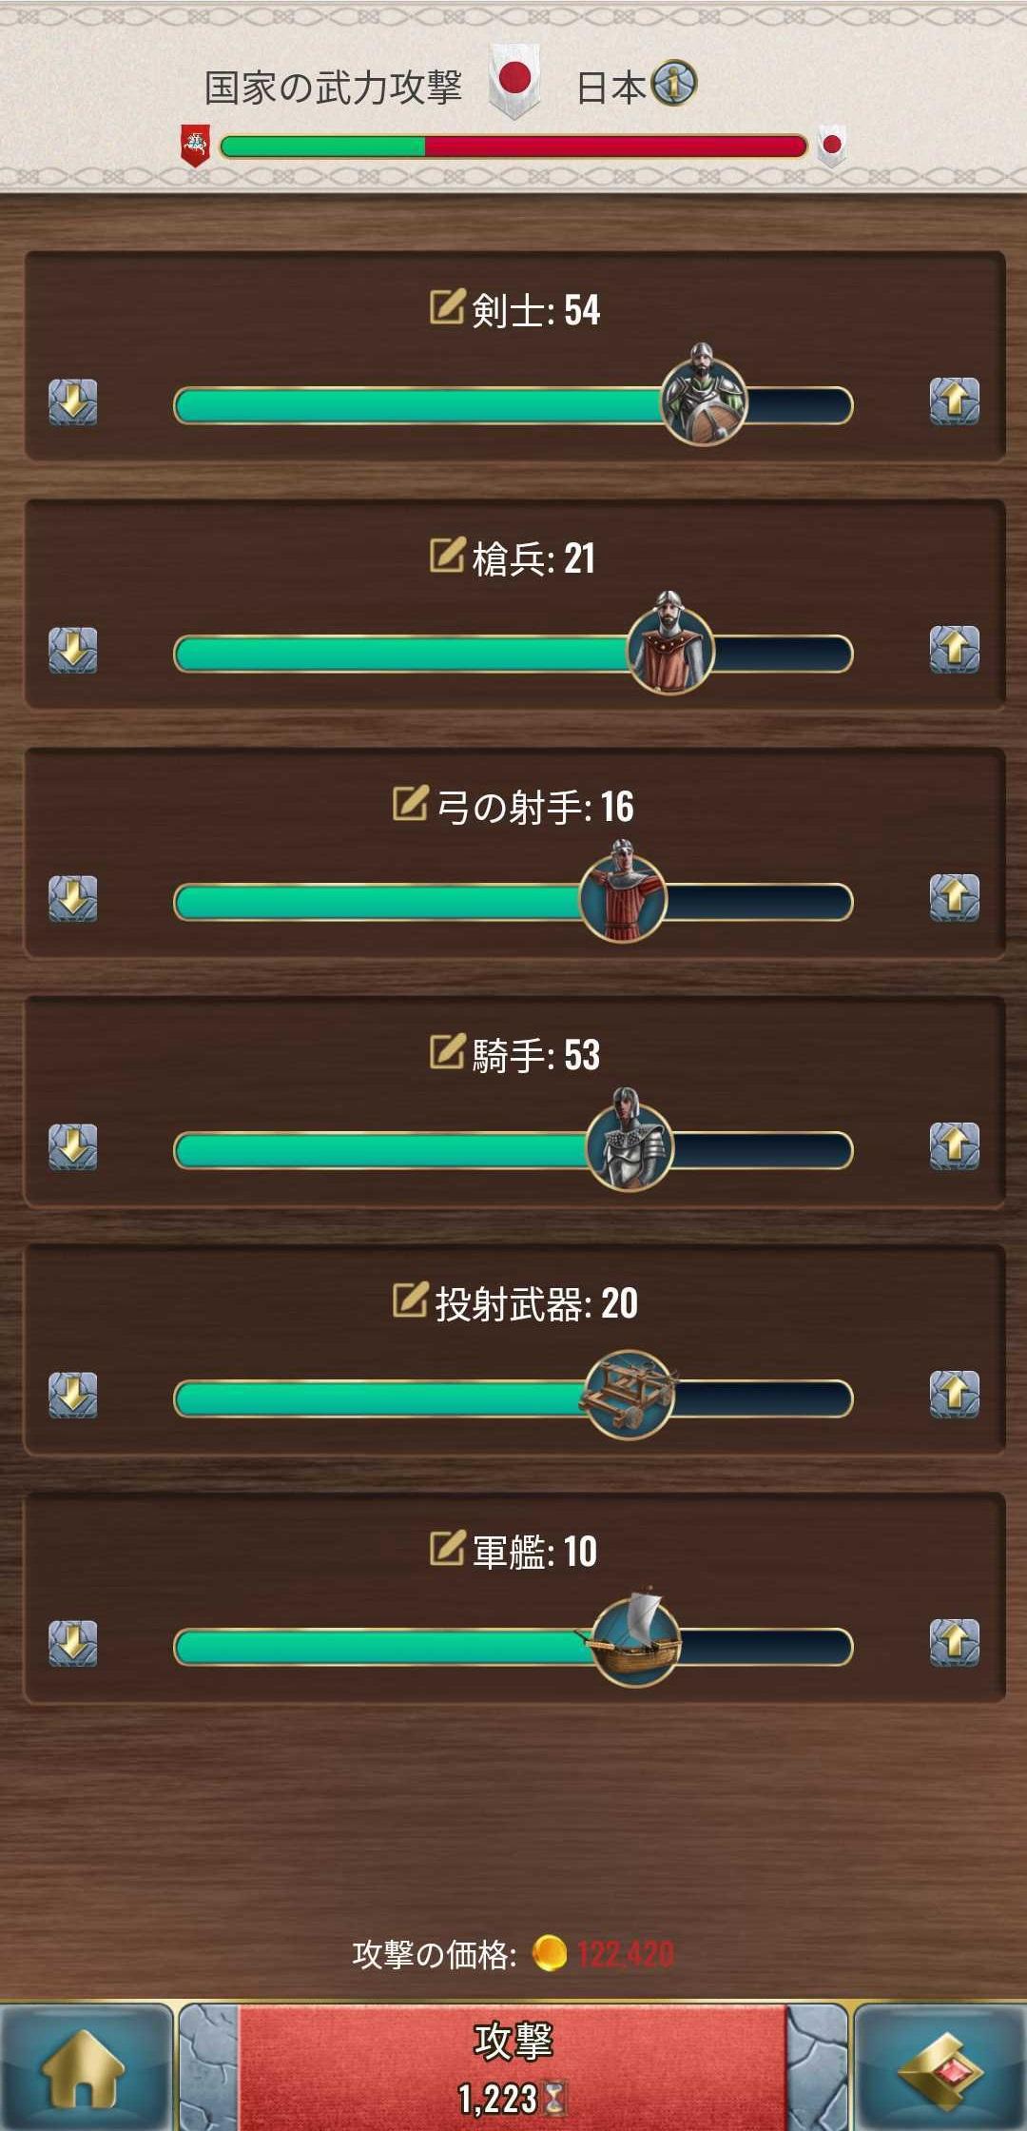Image resolution: width=1027 pixels, height=2131 pixels.
Task: Edit 騎手 count with pencil icon
Action: point(447,1051)
